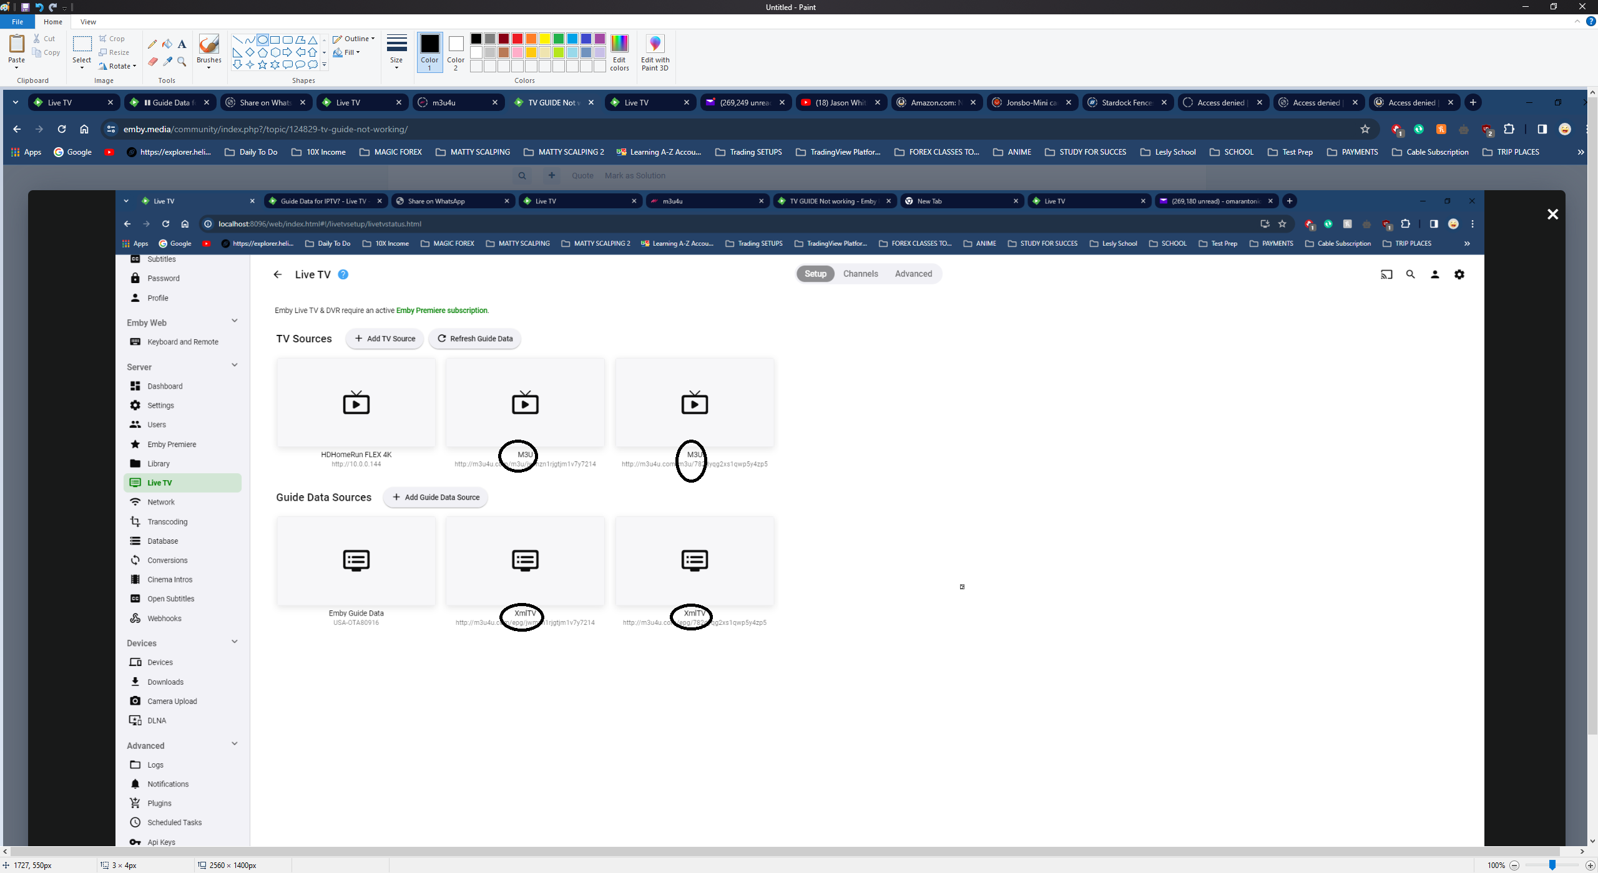Click the Emby Guide Data source card
The height and width of the screenshot is (873, 1598).
point(356,561)
